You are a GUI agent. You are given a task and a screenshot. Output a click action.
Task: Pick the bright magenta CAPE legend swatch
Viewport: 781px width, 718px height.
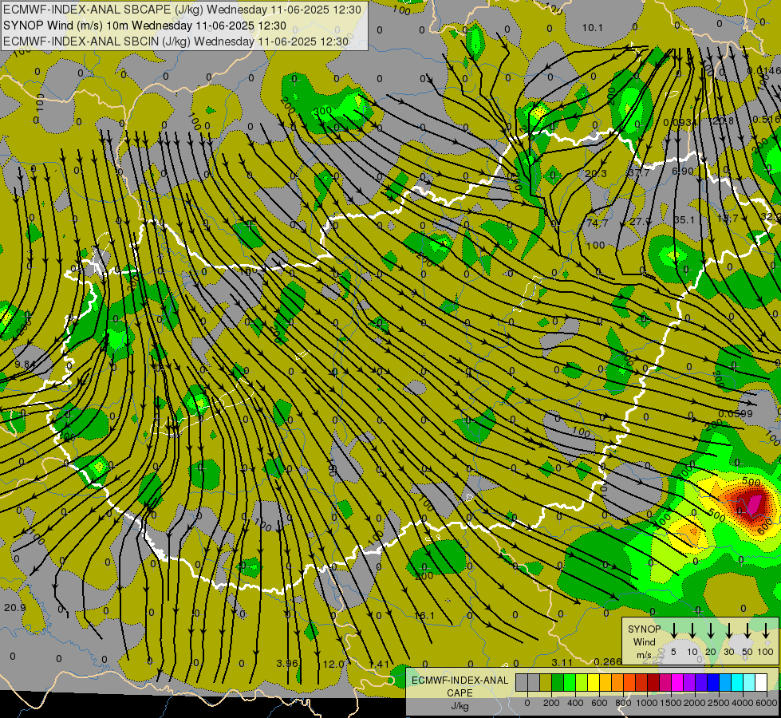(678, 682)
